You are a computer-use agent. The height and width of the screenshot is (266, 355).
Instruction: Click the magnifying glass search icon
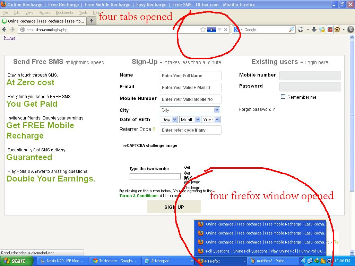(x=292, y=29)
